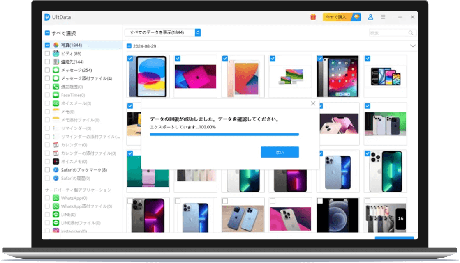Viewport: 460px width, 263px height.
Task: Select メッセージ添付ファイル(4) in sidebar
Action: [x=86, y=78]
